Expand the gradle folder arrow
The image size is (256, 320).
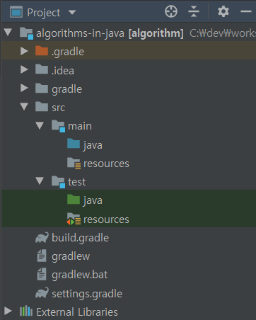[24, 88]
